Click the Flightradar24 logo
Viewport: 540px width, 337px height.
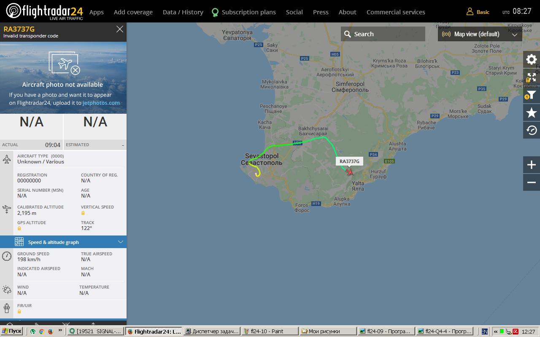[44, 11]
